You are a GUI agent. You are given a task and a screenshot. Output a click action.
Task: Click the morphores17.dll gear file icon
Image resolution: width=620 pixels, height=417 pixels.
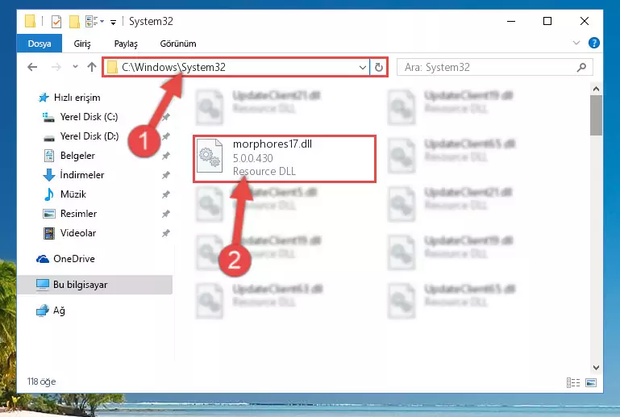[x=209, y=156]
